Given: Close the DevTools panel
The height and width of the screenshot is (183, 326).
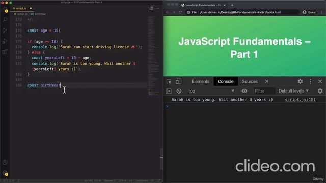Looking at the screenshot, I should pos(320,81).
